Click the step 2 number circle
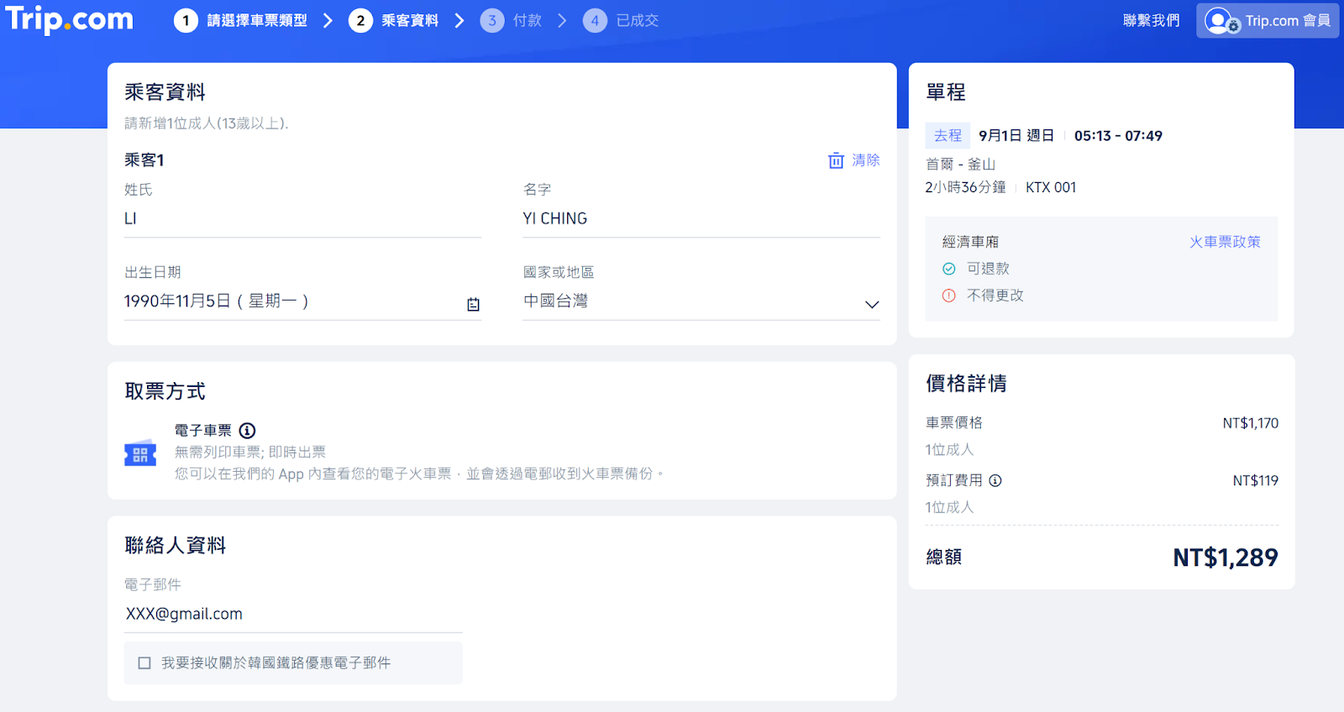 pos(360,20)
